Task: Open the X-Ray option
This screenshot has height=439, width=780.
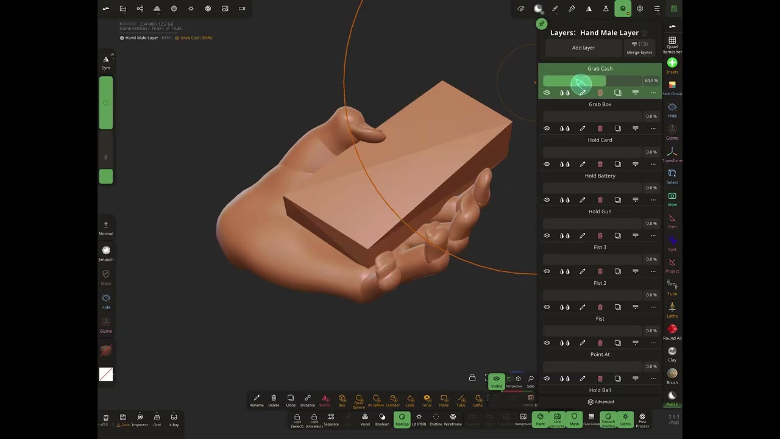Action: pyautogui.click(x=174, y=420)
